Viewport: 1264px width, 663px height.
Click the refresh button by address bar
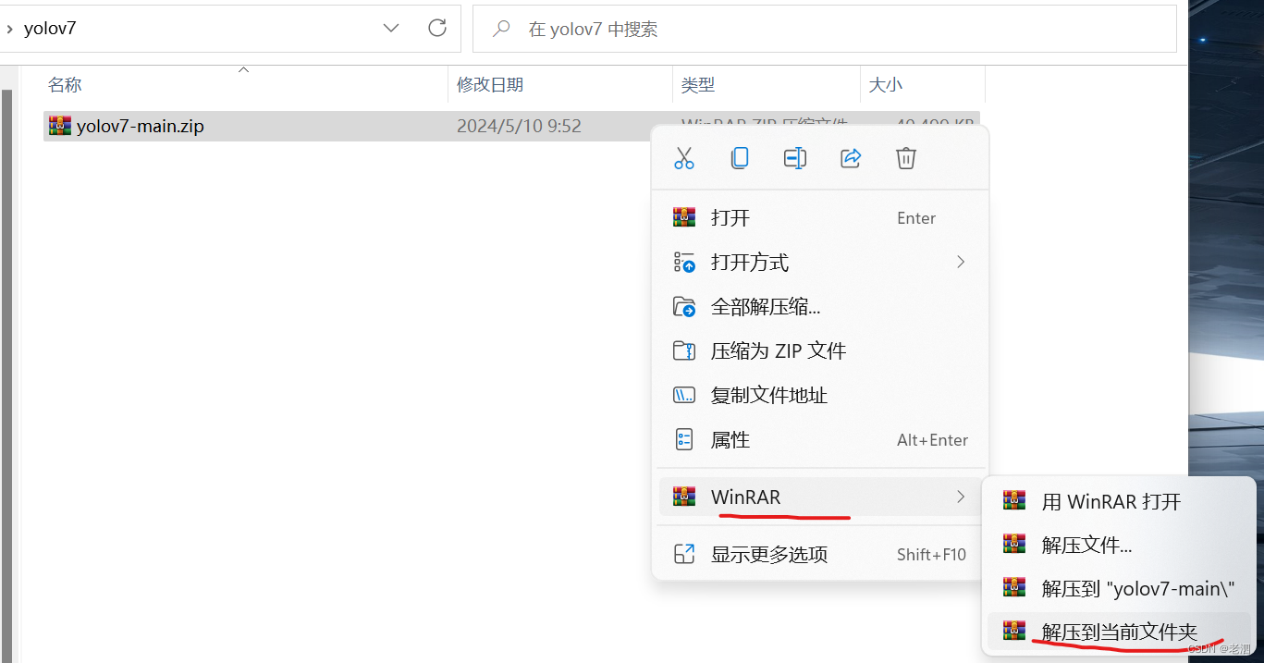437,29
